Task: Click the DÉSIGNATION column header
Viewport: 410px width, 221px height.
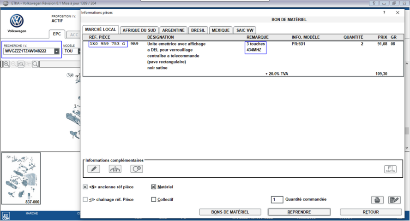Action: pyautogui.click(x=161, y=37)
